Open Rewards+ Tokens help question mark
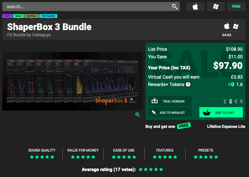Screen dimensions: 249x177 [x=188, y=84]
